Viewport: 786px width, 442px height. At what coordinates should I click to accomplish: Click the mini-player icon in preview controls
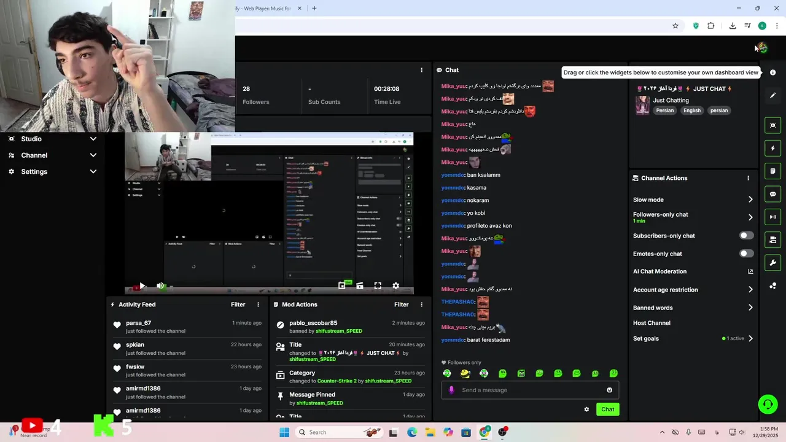pyautogui.click(x=342, y=286)
